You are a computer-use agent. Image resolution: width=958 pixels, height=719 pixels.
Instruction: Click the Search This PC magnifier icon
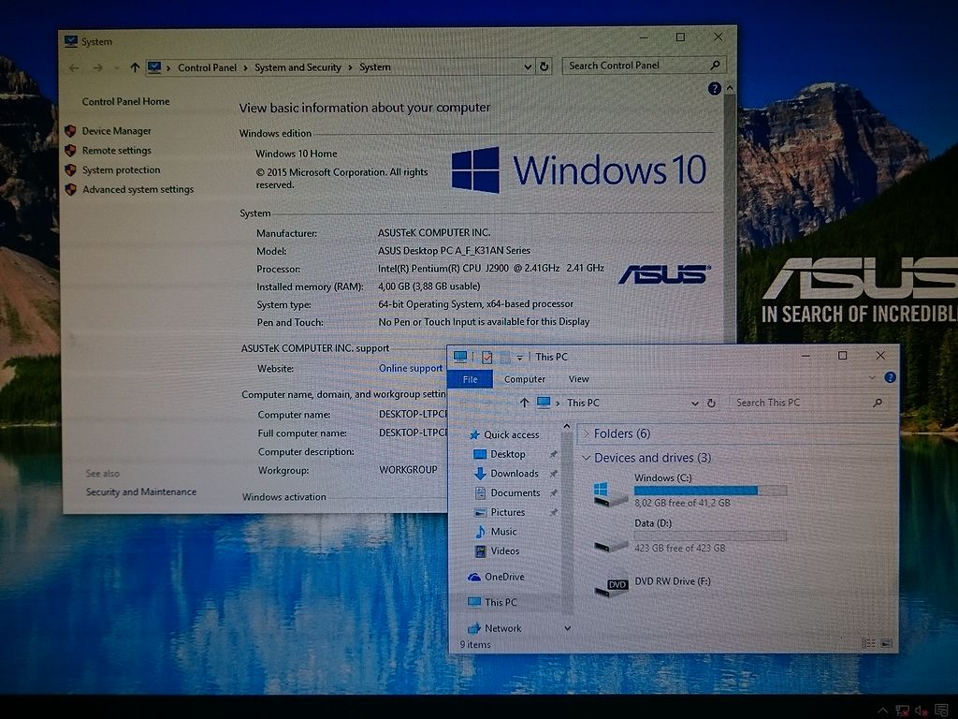click(x=878, y=403)
